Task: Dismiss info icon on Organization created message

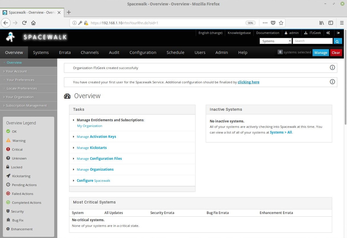Action: (x=332, y=68)
